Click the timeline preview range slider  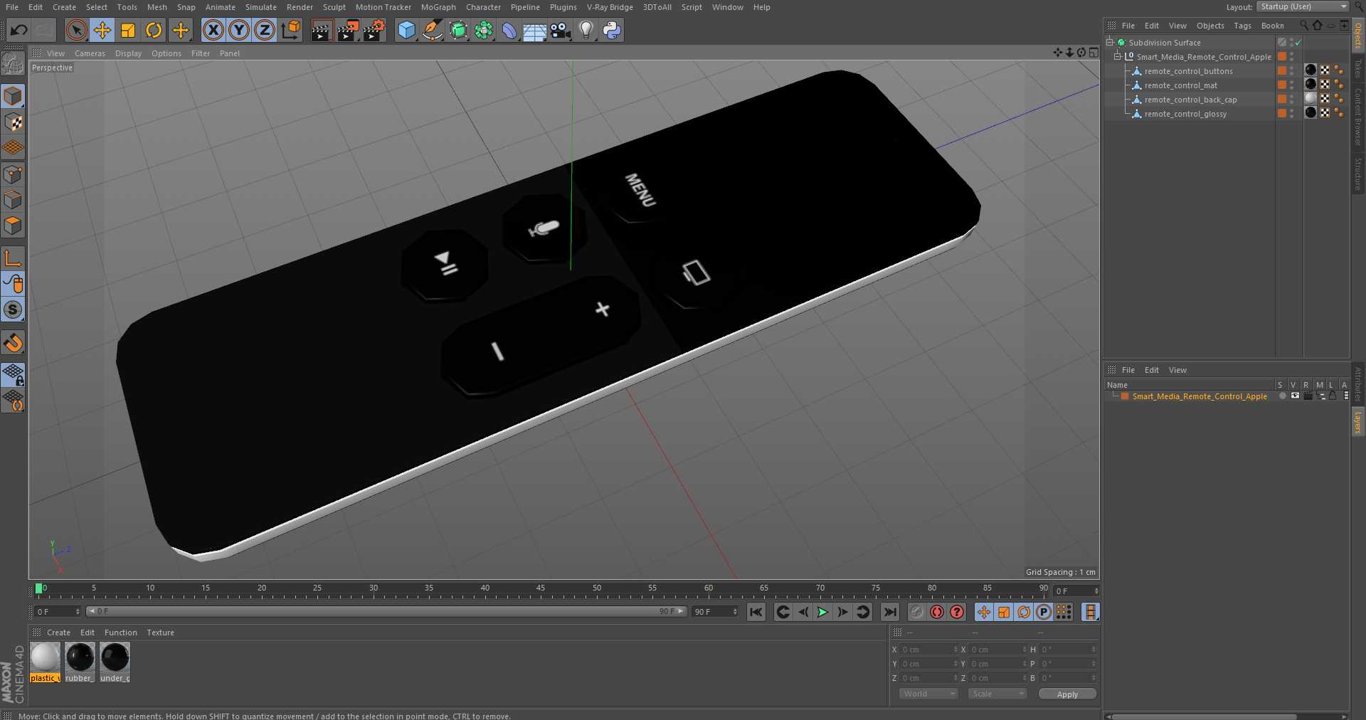[386, 612]
